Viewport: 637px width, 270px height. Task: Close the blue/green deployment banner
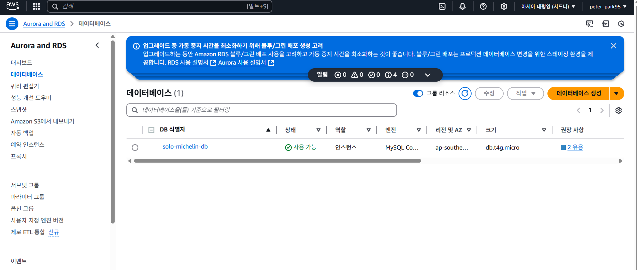[x=614, y=46]
